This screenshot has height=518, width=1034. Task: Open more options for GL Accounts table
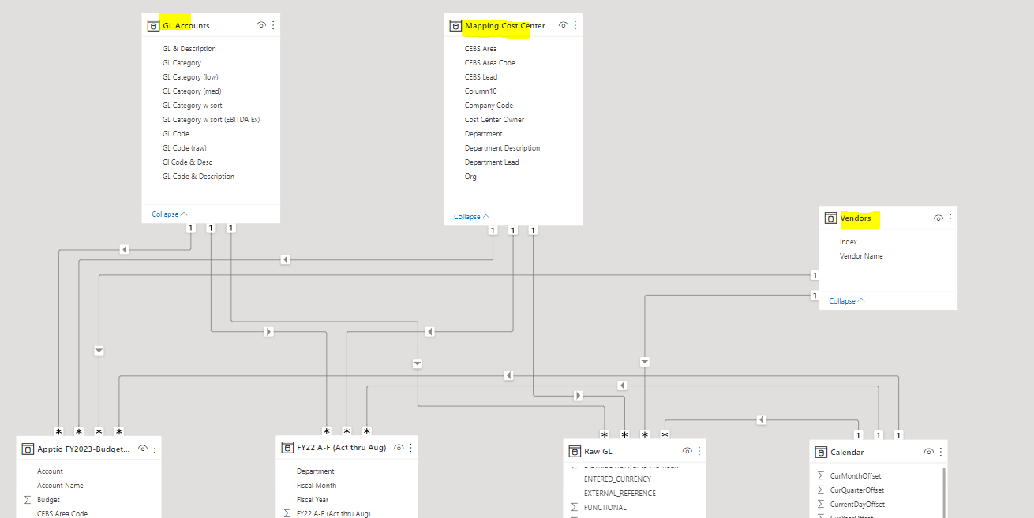pos(273,26)
